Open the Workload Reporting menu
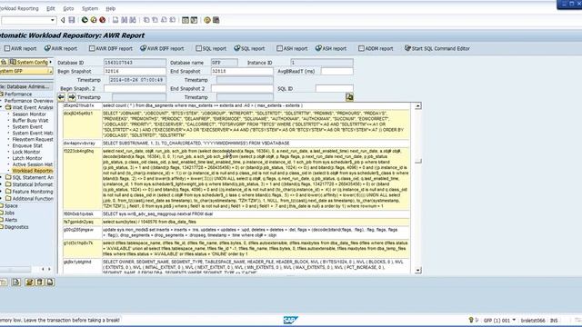582x327 pixels. click(19, 8)
